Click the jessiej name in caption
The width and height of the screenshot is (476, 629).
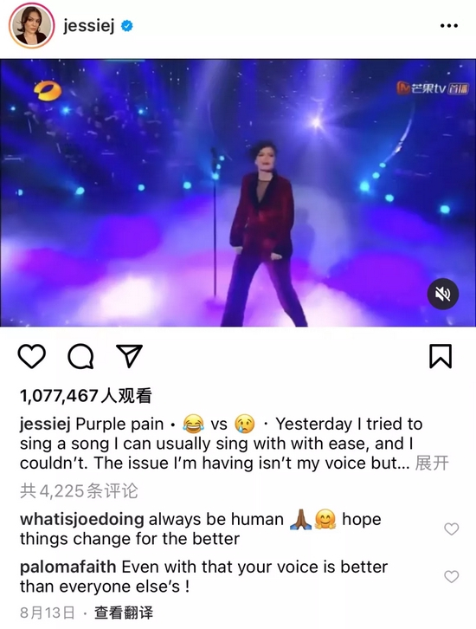tap(45, 425)
